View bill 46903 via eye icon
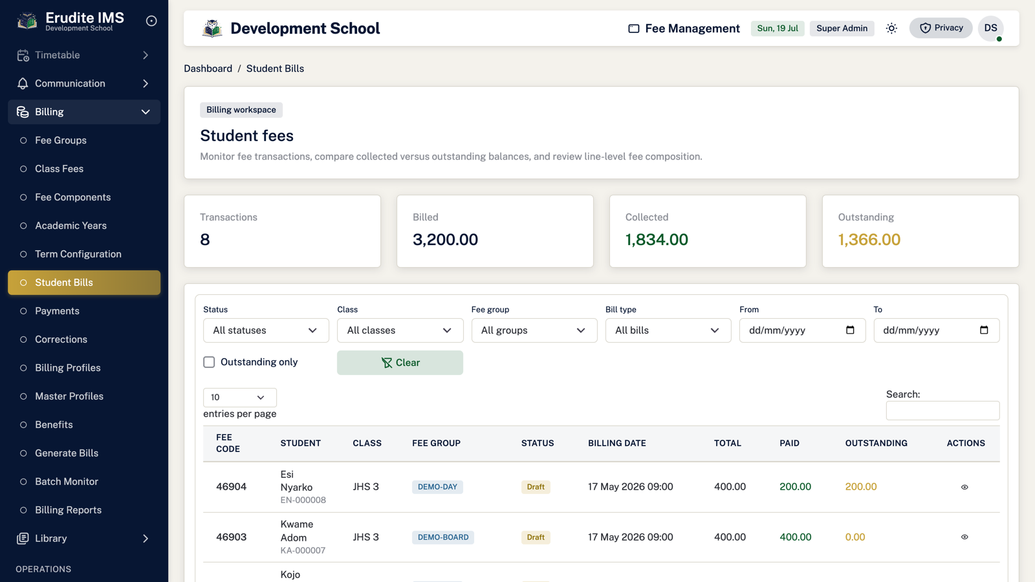1035x582 pixels. [x=964, y=537]
